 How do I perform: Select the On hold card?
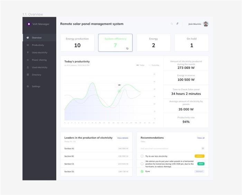pos(192,43)
